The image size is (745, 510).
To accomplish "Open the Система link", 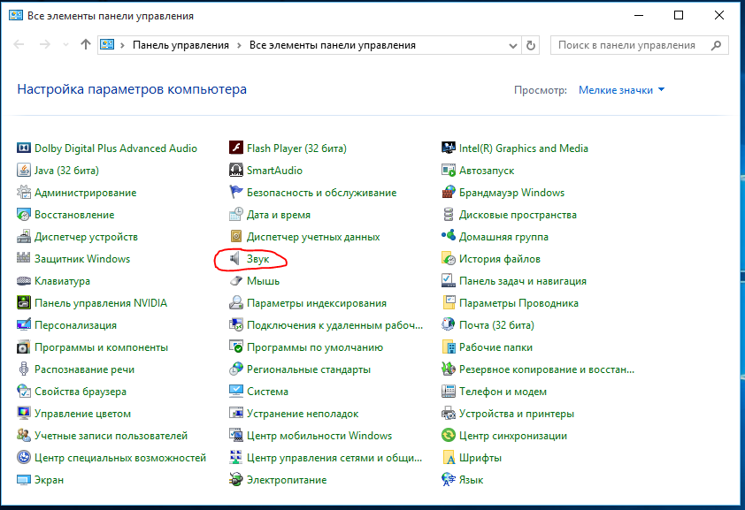I will 267,392.
